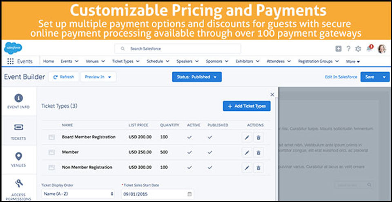392x202 pixels.
Task: Expand the Speakers tab chevron
Action: point(197,61)
